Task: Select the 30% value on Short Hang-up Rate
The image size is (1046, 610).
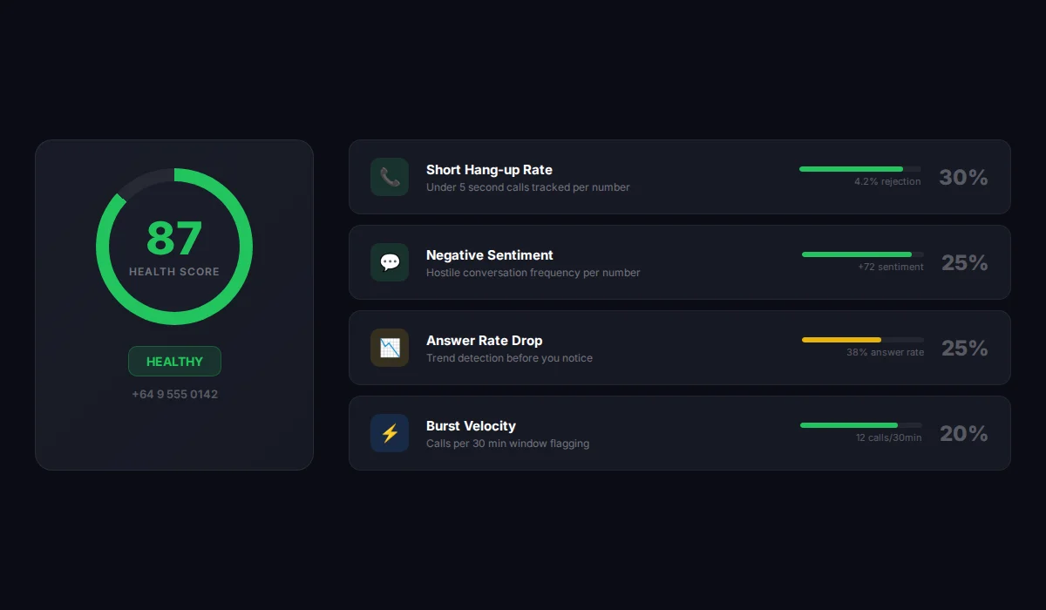Action: [964, 177]
